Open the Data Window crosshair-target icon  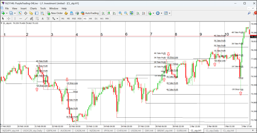pyautogui.click(x=26, y=13)
